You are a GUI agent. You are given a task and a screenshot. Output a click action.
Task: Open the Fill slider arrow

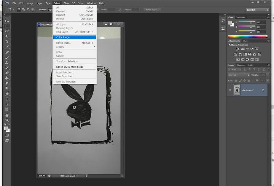pos(268,81)
